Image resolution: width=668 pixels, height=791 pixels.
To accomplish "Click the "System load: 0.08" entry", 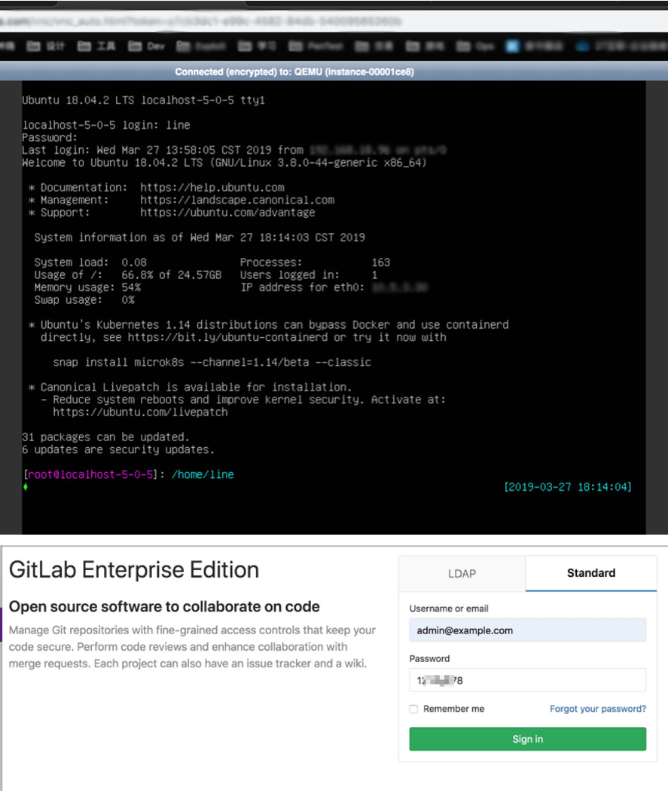I will click(x=90, y=262).
